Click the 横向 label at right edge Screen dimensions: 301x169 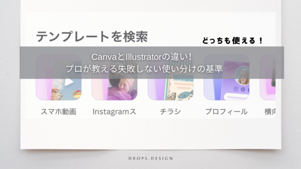[270, 112]
